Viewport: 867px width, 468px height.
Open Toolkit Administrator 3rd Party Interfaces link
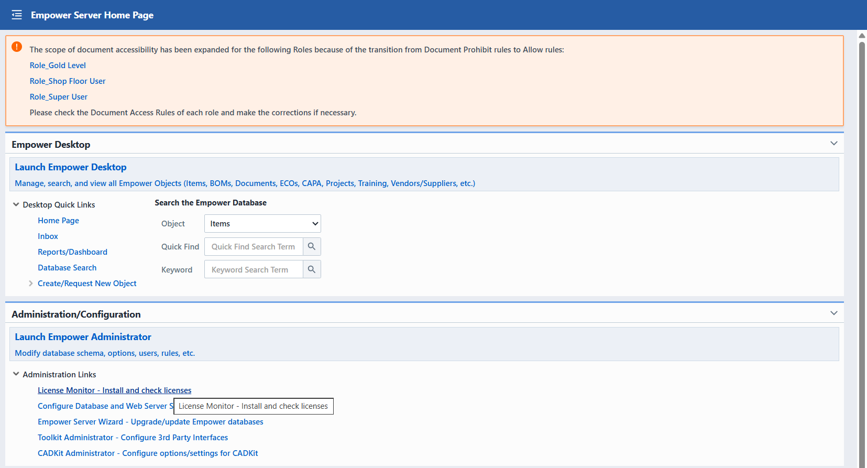click(x=133, y=437)
